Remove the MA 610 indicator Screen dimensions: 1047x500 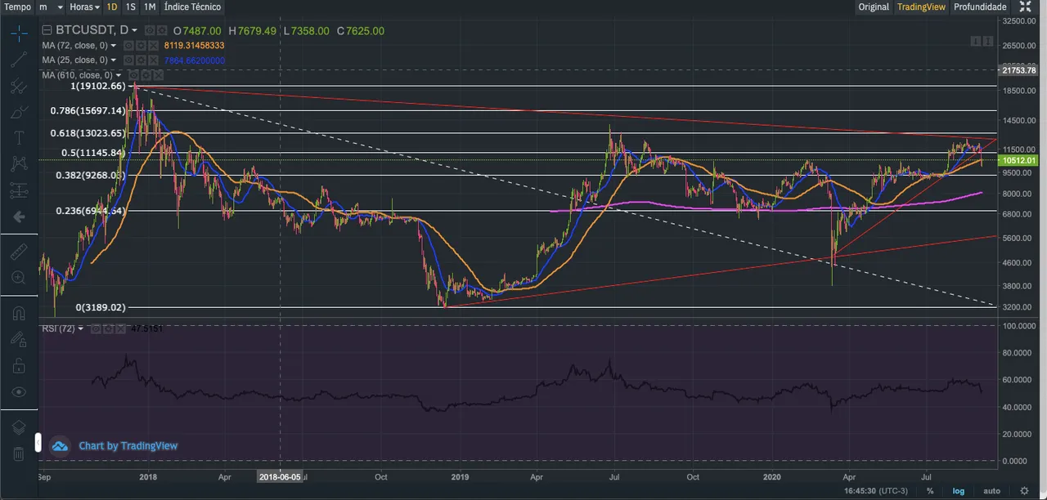tap(157, 75)
